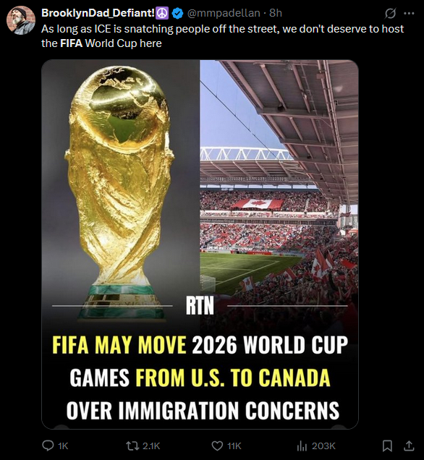Enlarge the World Cup trophy image

(121, 191)
